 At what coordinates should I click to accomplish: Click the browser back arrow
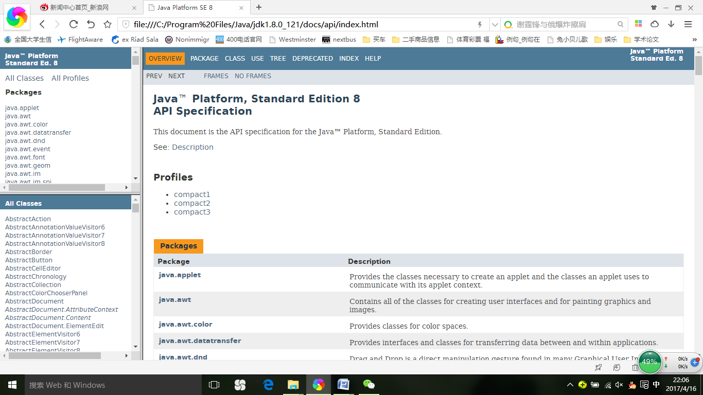pyautogui.click(x=42, y=24)
